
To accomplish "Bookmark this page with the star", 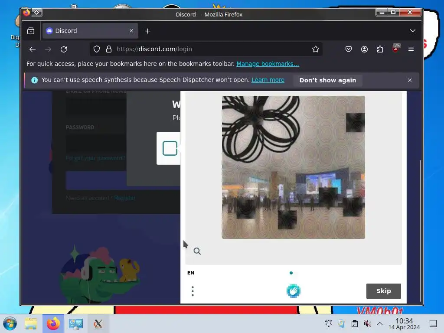I will [x=316, y=49].
